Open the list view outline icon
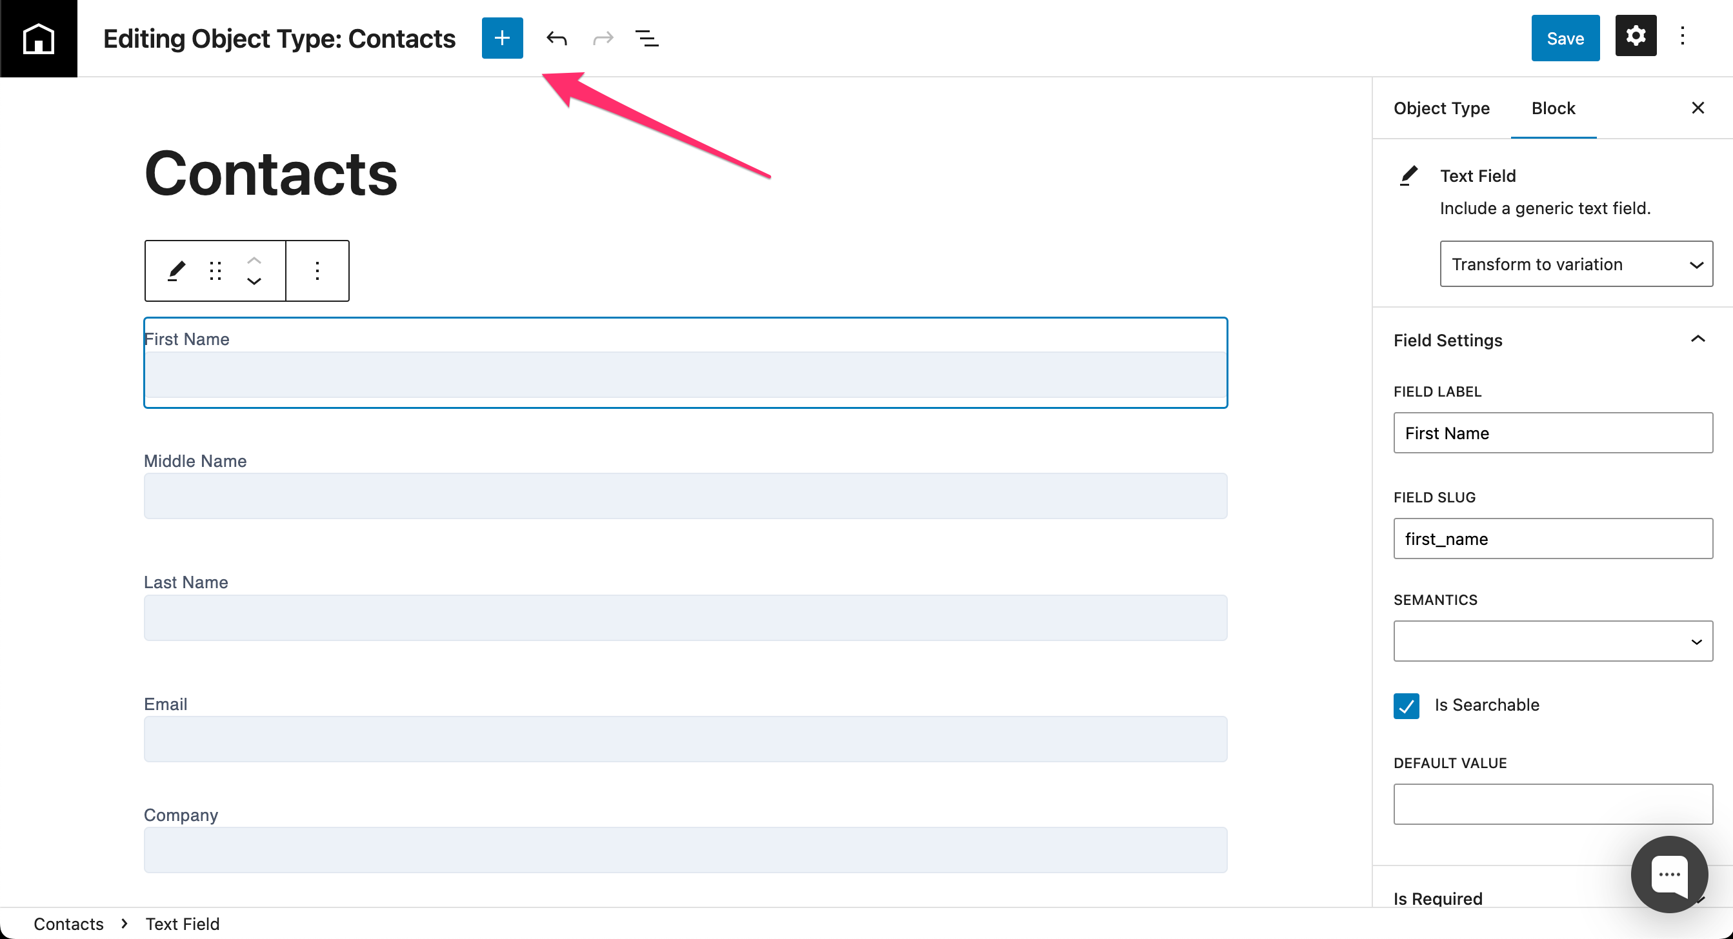Viewport: 1733px width, 939px height. coord(646,38)
